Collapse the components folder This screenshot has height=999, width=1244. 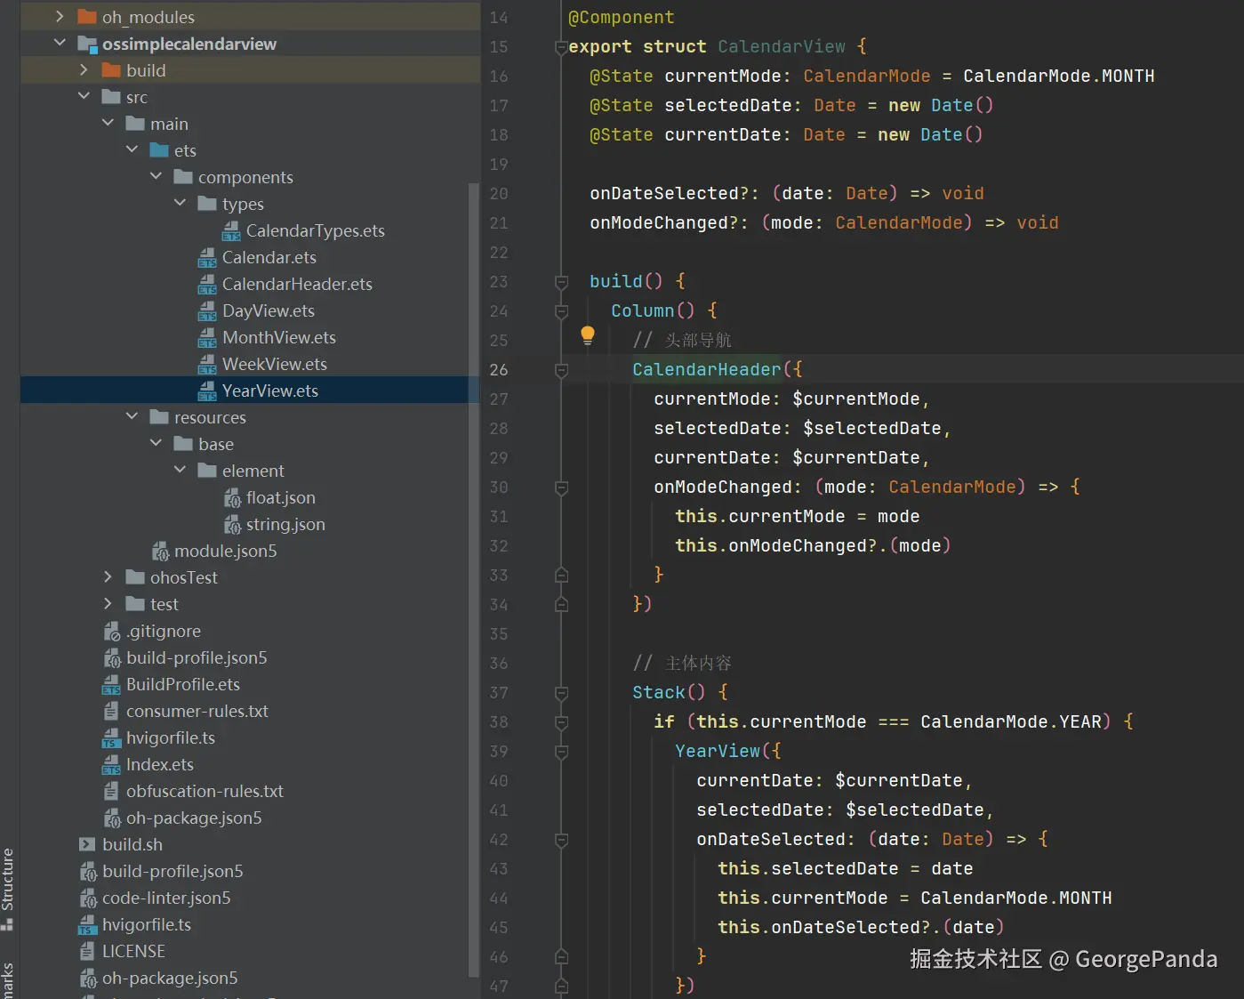pyautogui.click(x=156, y=177)
